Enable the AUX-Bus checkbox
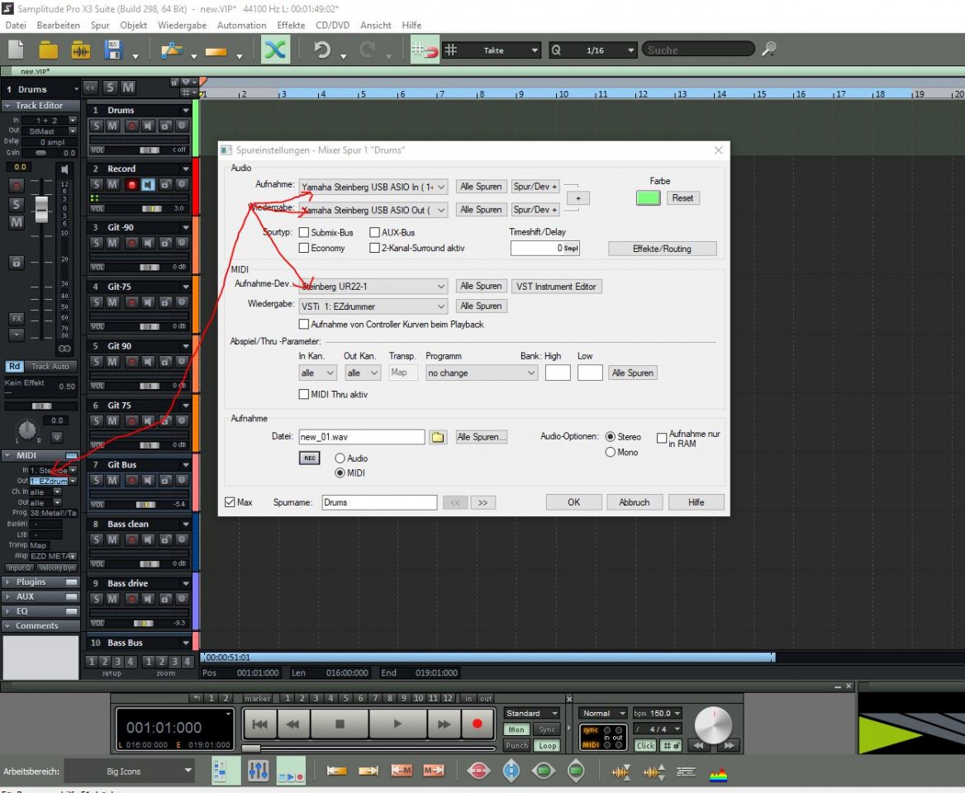 (x=374, y=233)
